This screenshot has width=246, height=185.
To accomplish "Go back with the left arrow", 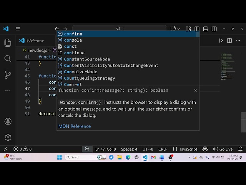I will click(57, 29).
